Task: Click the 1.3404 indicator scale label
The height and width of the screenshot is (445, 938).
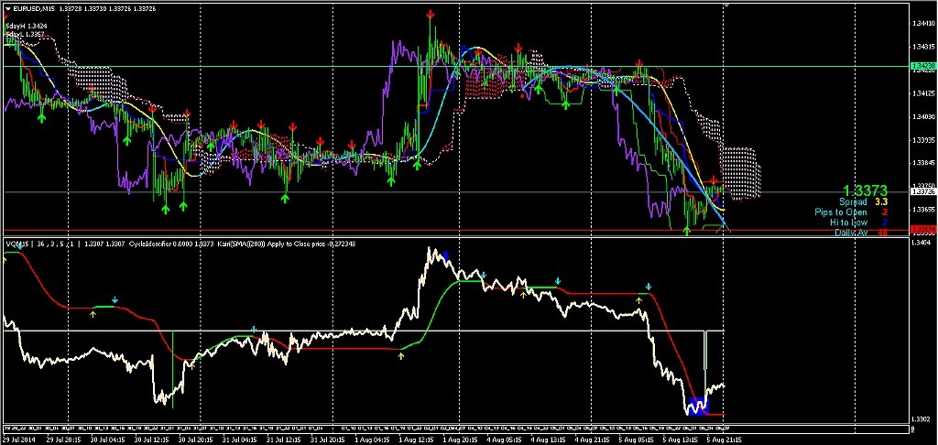Action: [922, 243]
